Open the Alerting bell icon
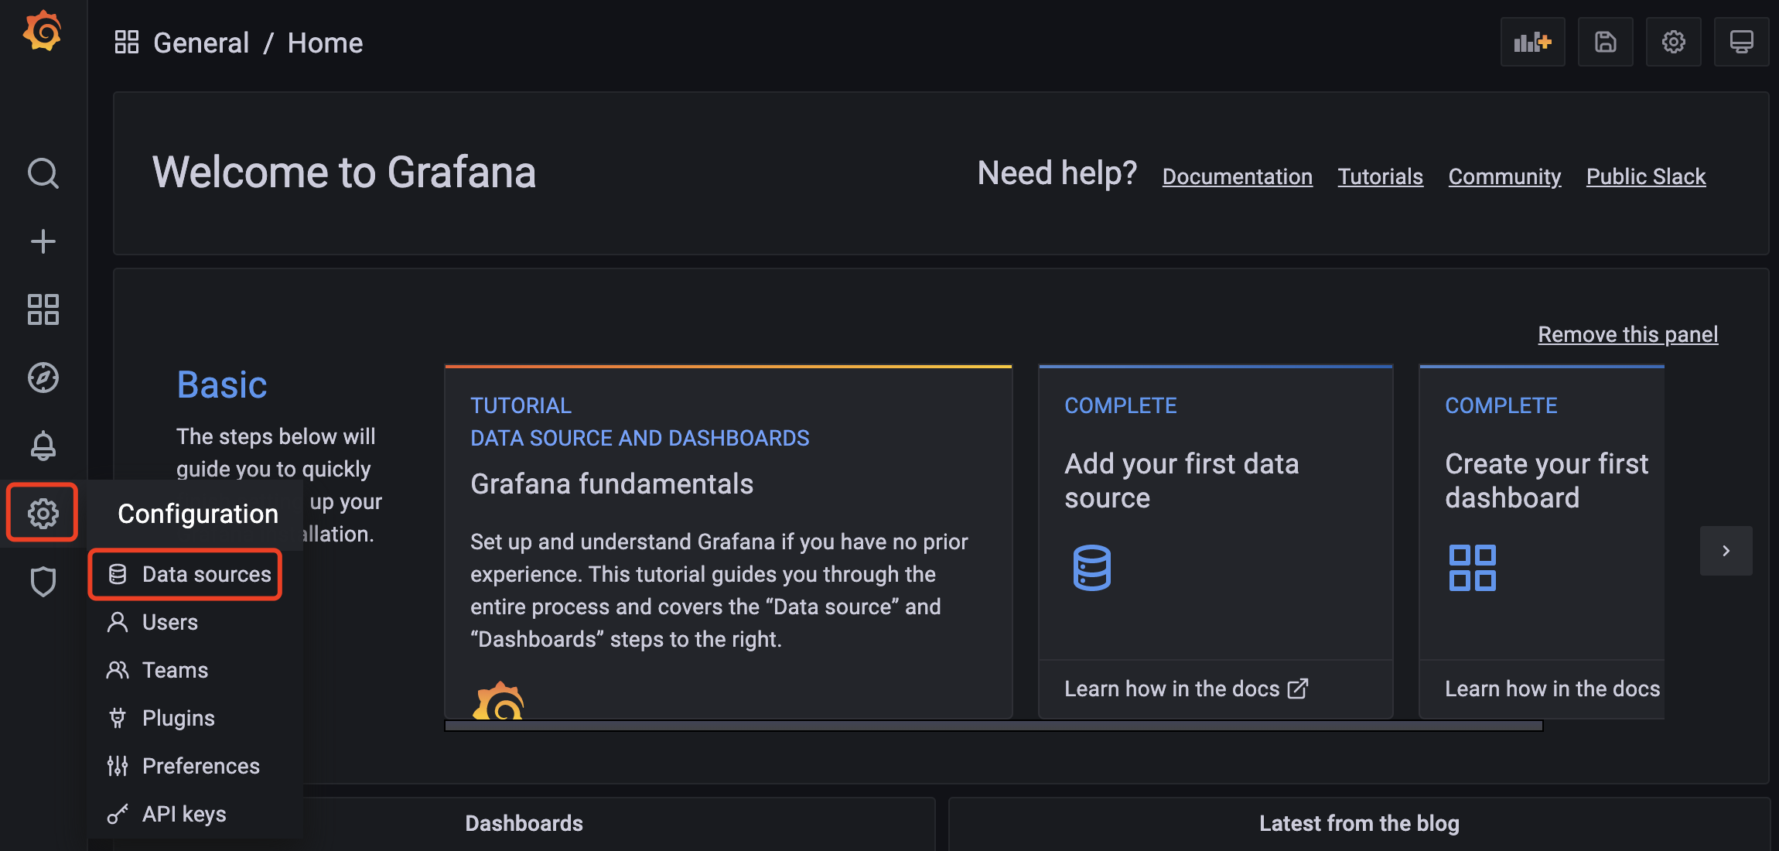This screenshot has height=851, width=1779. point(43,446)
